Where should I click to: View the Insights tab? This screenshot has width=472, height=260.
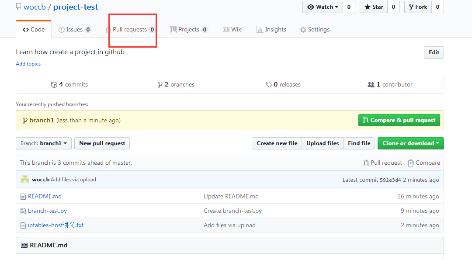[x=271, y=29]
